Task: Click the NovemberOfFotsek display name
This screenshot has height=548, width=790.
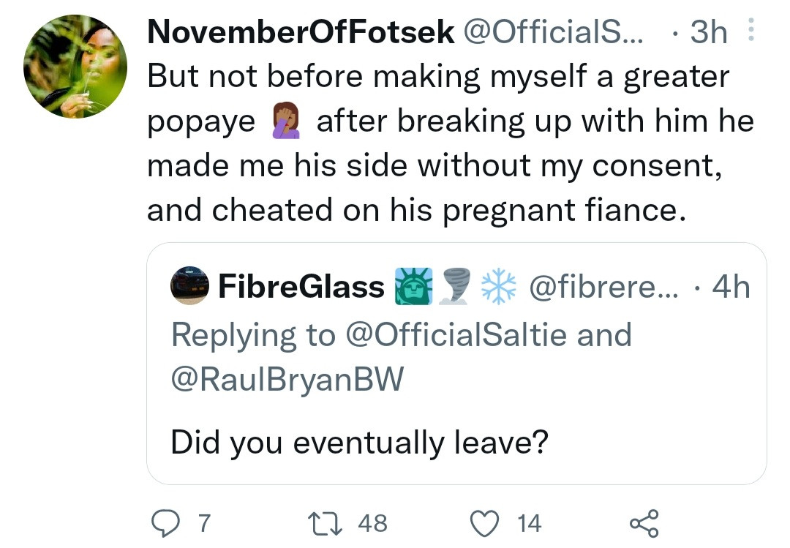Action: click(x=300, y=33)
